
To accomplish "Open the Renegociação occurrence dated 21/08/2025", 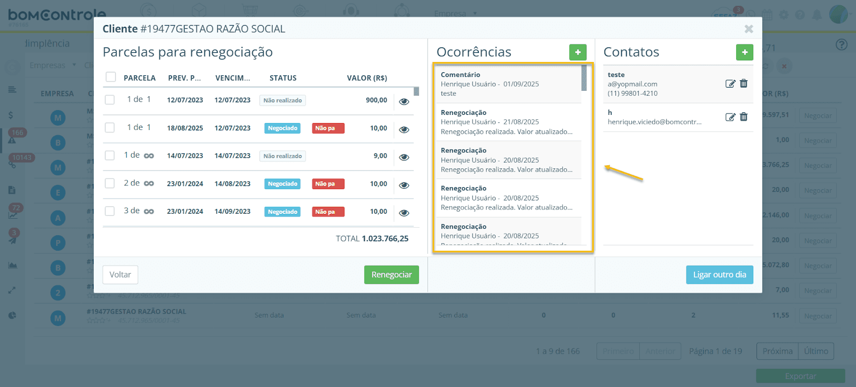I will (x=508, y=122).
